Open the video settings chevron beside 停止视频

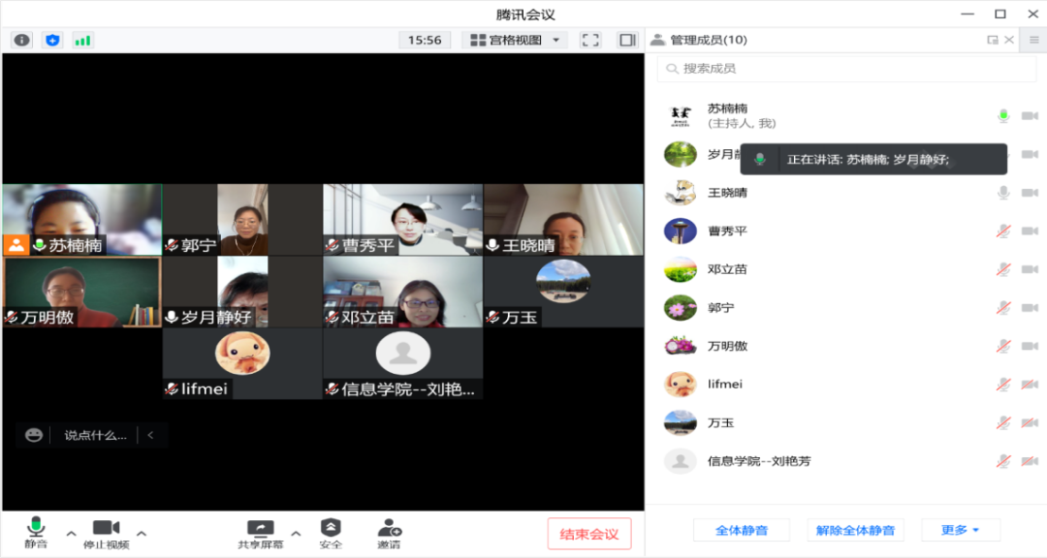click(142, 534)
